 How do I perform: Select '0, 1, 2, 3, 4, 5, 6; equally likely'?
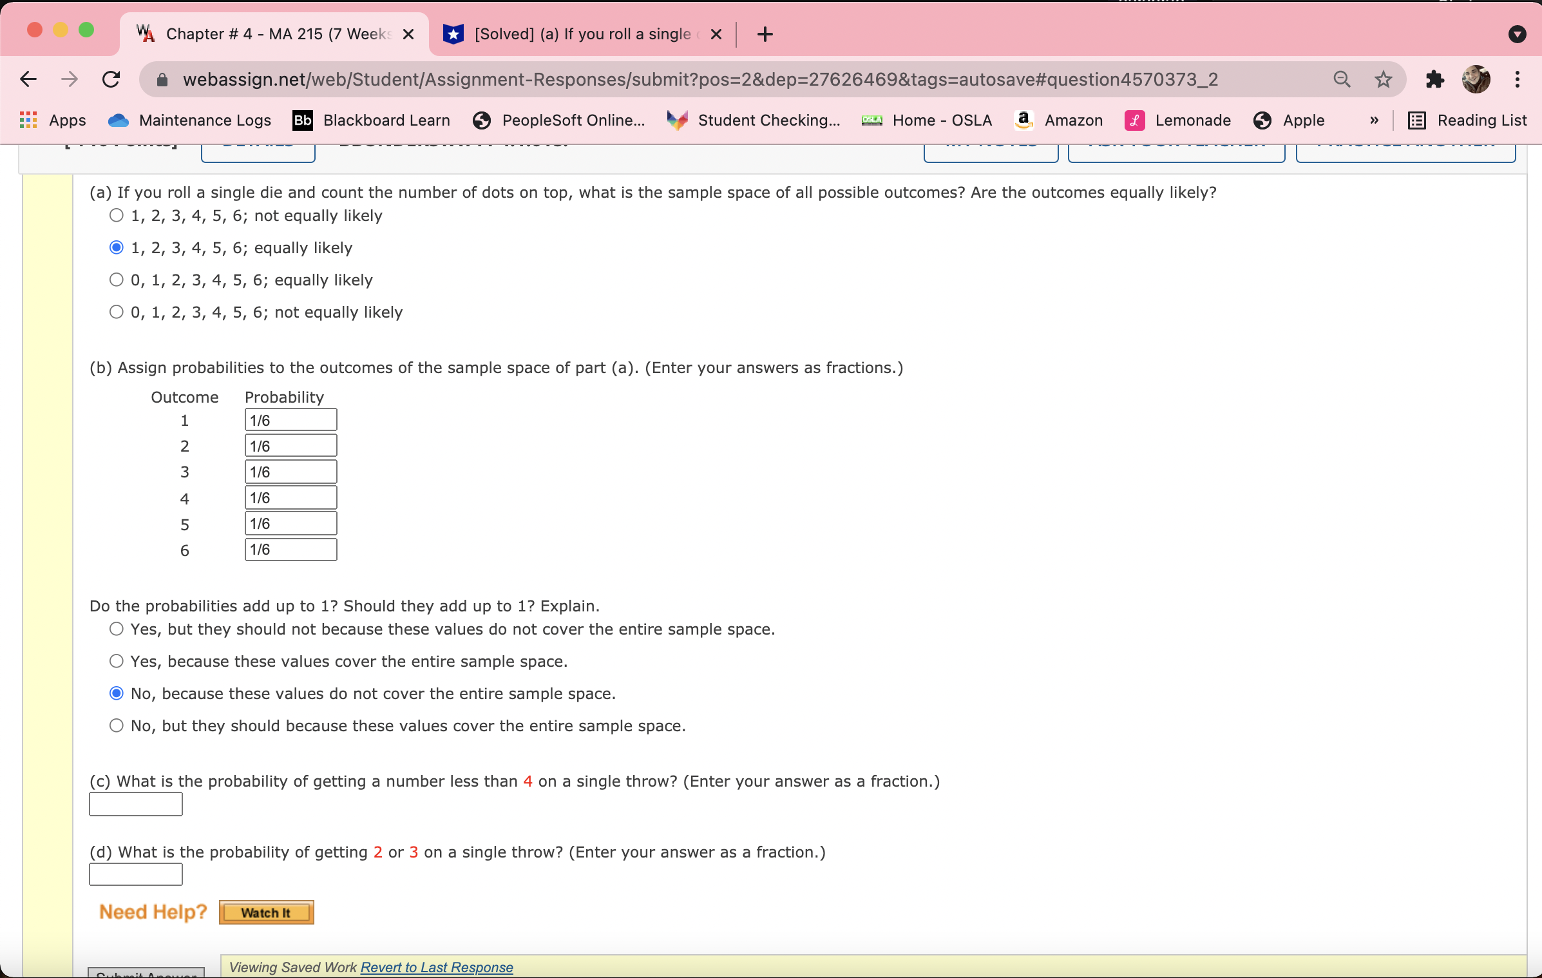117,280
